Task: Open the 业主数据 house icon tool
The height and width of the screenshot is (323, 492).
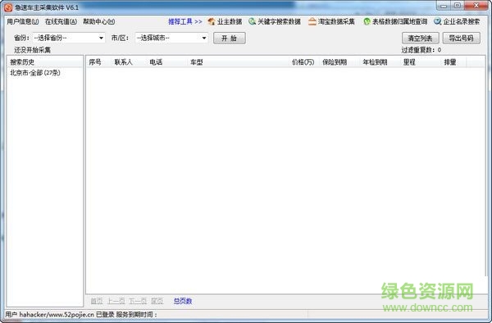Action: click(x=212, y=21)
